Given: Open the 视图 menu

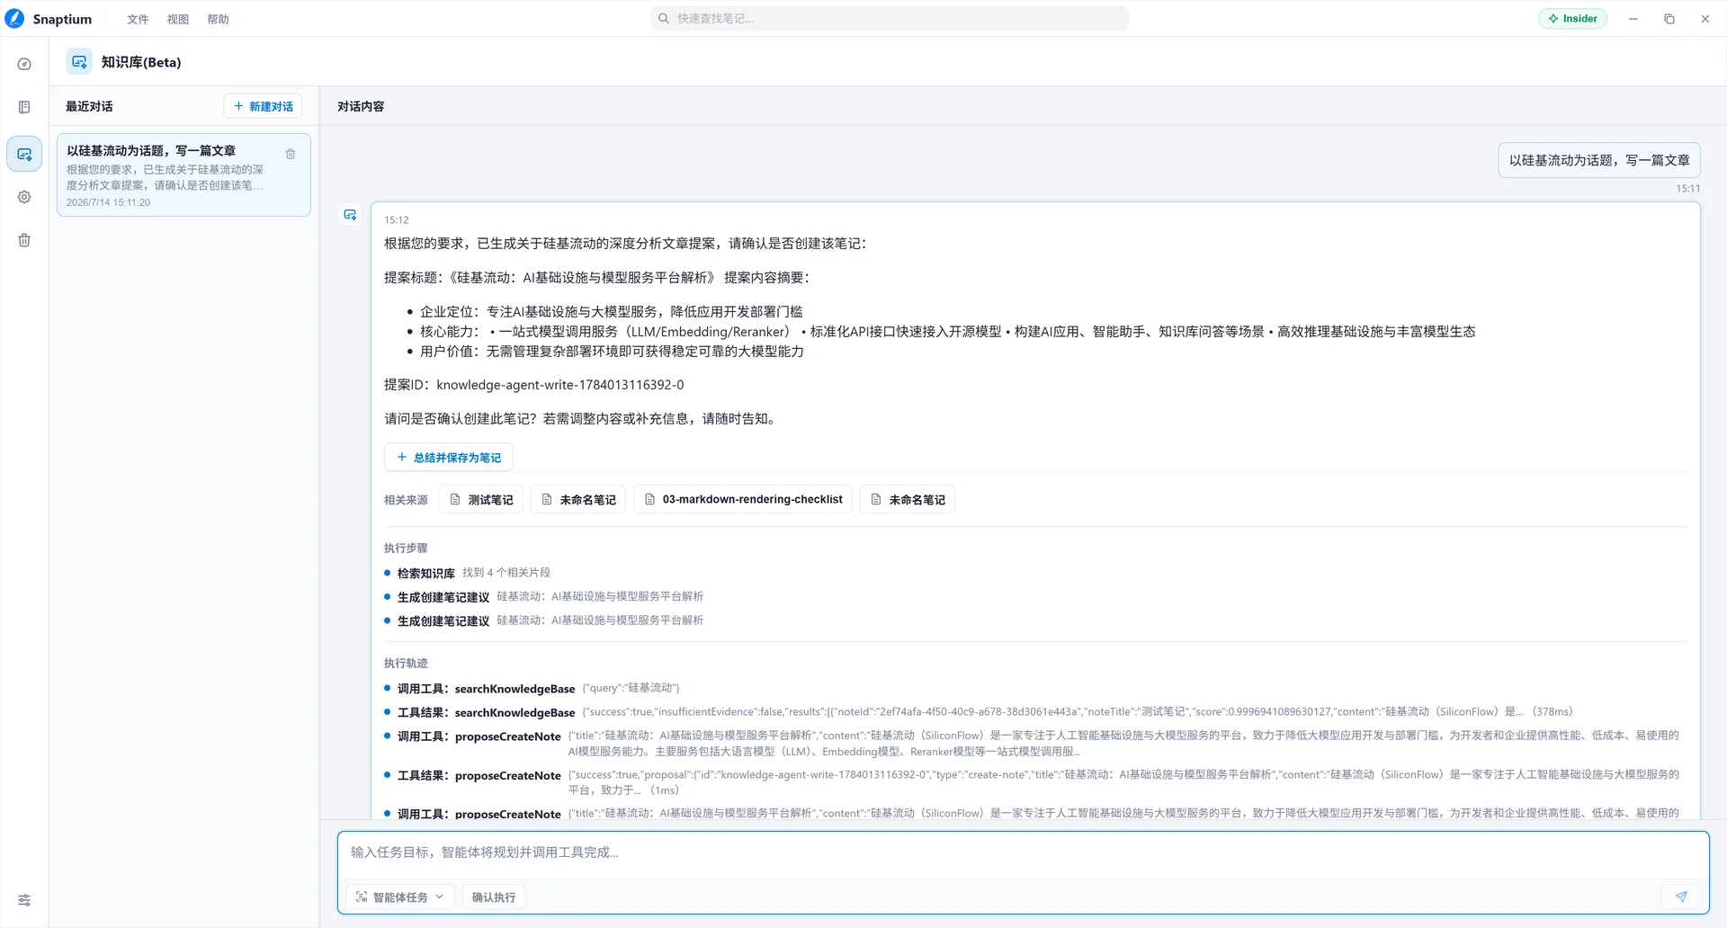Looking at the screenshot, I should coord(178,19).
